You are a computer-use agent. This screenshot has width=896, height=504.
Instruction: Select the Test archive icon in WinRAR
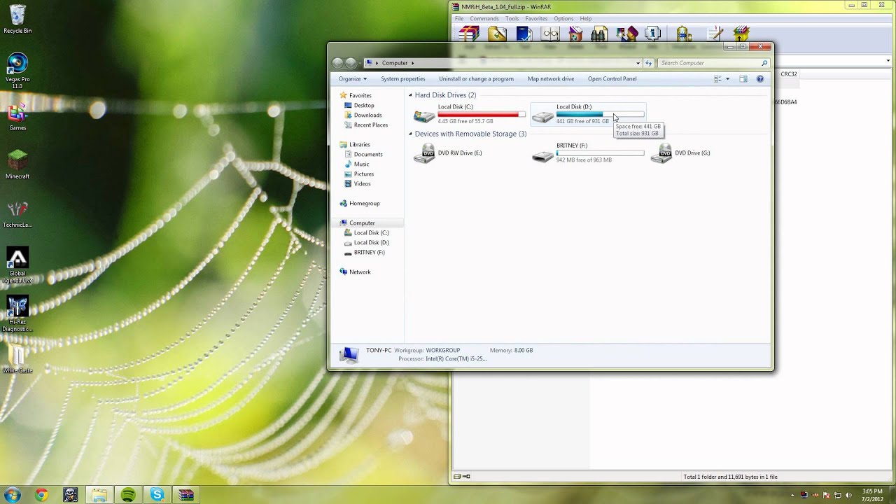(x=524, y=34)
